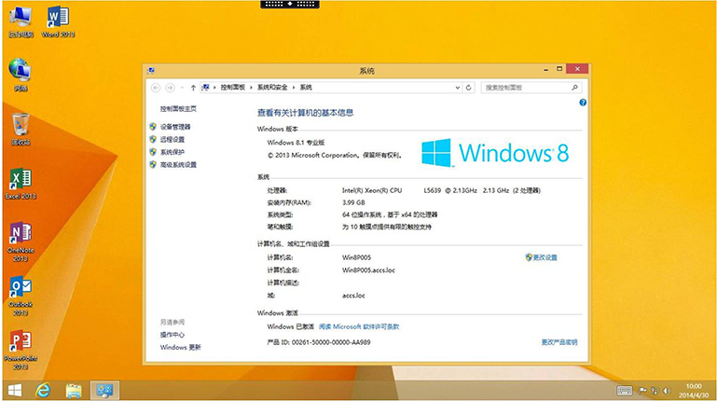Click the magnifier search icon

pos(574,88)
